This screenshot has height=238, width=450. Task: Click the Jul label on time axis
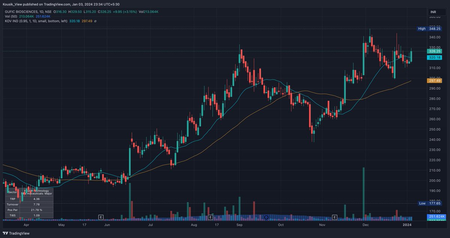point(150,226)
